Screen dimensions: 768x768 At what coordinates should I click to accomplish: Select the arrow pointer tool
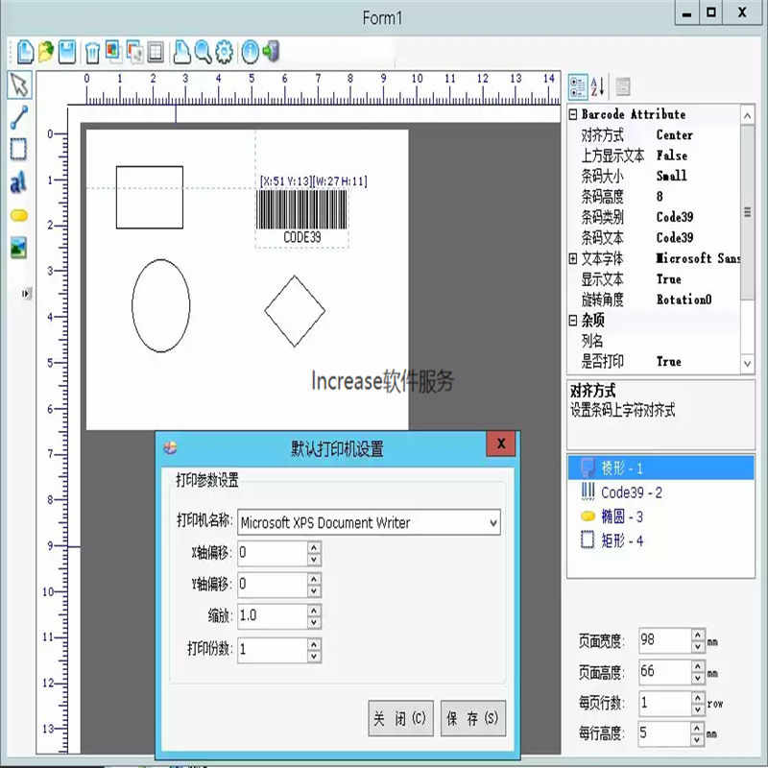[x=20, y=84]
